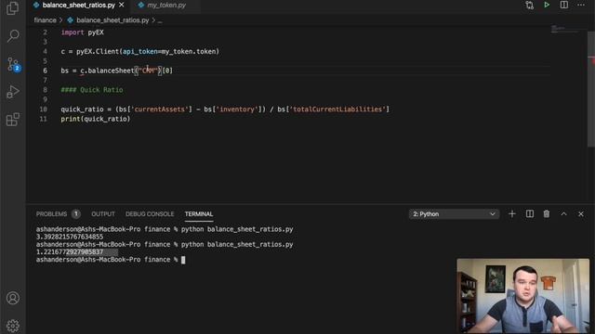
Task: Click the Open Changes compare icon
Action: click(529, 5)
